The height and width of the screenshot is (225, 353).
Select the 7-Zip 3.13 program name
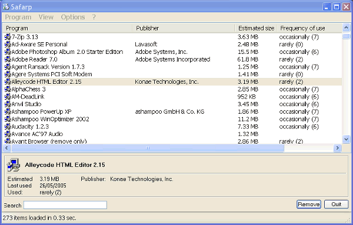pos(25,37)
